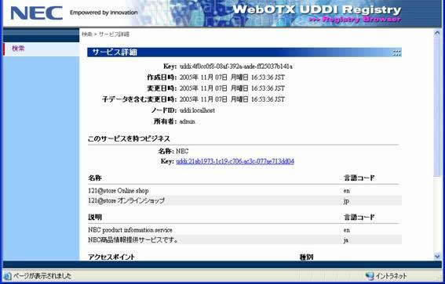Image resolution: width=445 pixels, height=284 pixels.
Task: Select NEC商品情報提供サービスです。 row
Action: pos(245,240)
